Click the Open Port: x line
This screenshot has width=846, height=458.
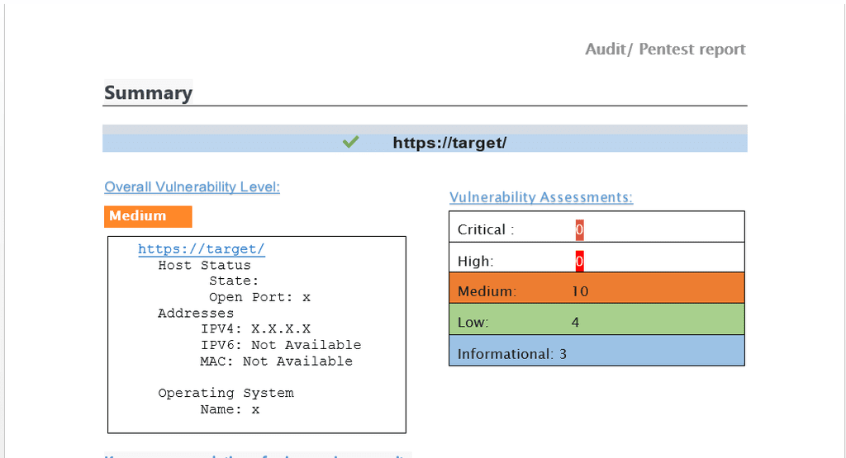click(x=259, y=297)
